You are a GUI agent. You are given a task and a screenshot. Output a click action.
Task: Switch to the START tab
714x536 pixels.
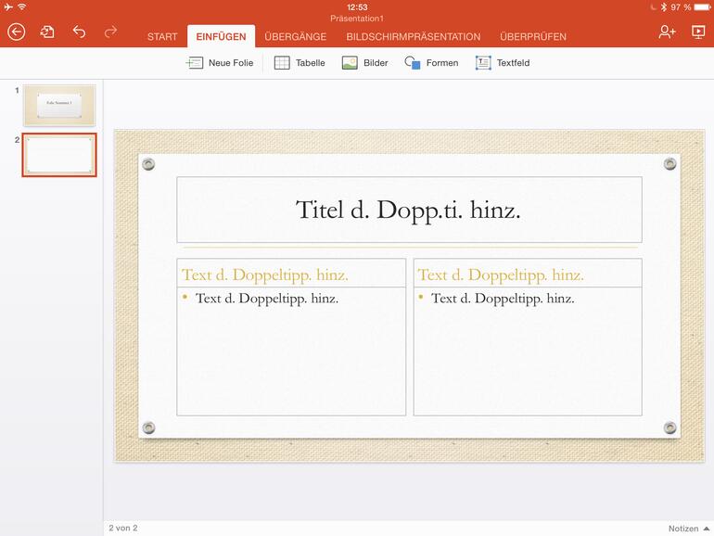coord(162,37)
